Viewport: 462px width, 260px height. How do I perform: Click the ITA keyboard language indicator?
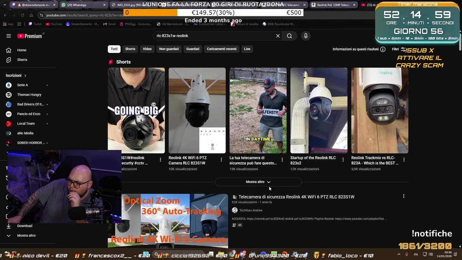416,255
